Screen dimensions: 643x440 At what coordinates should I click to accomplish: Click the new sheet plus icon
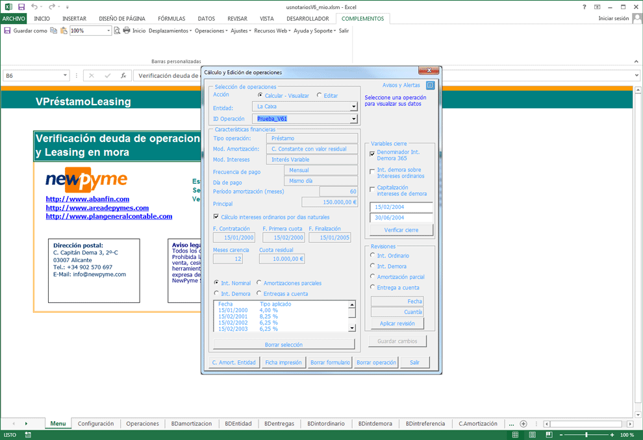pos(523,424)
